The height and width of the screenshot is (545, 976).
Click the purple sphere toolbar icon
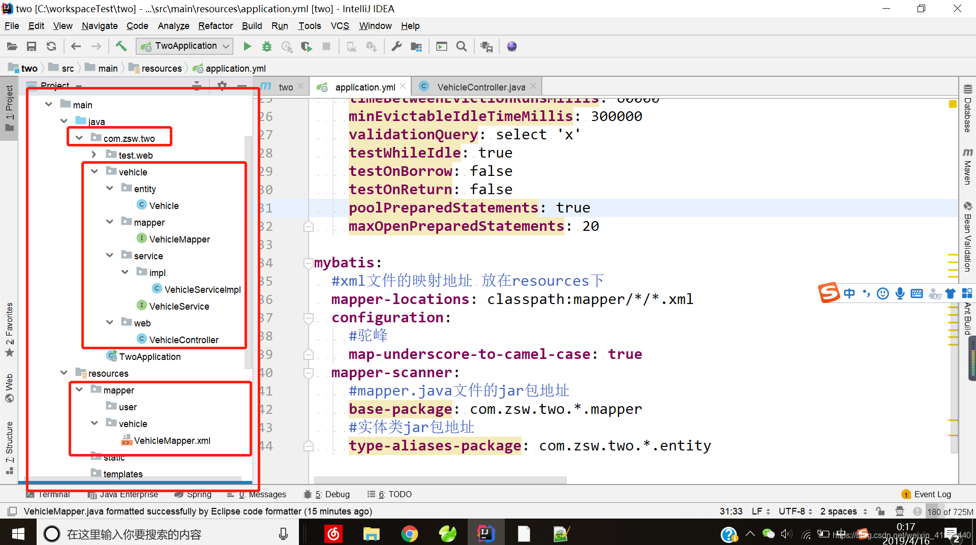[x=512, y=46]
